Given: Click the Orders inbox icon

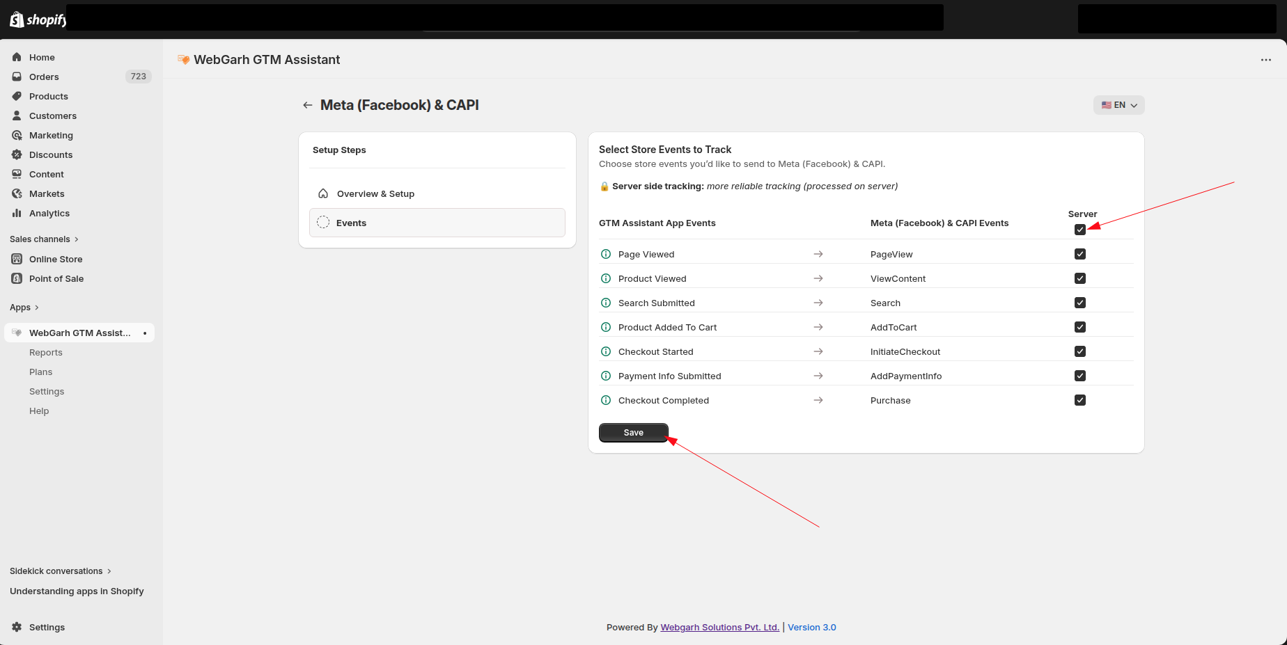Looking at the screenshot, I should click(x=17, y=77).
